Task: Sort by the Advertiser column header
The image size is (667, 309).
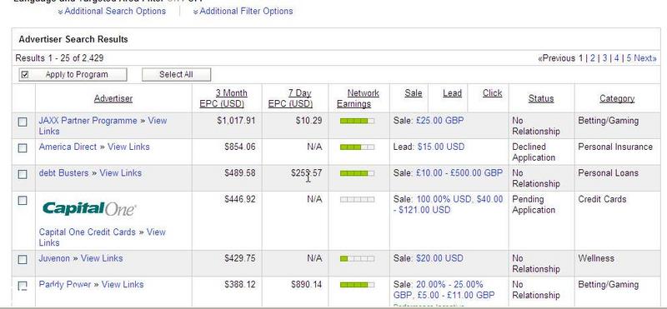Action: click(113, 98)
